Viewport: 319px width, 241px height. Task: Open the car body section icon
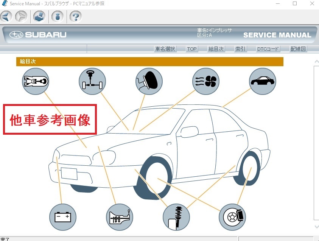(263, 81)
